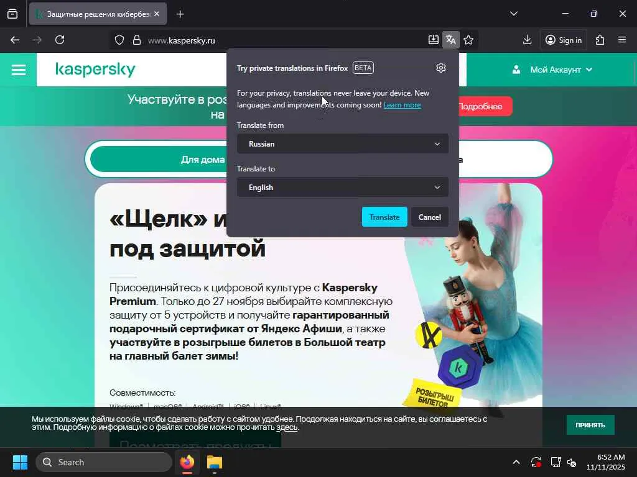637x477 pixels.
Task: Cancel the translation panel
Action: pos(429,217)
